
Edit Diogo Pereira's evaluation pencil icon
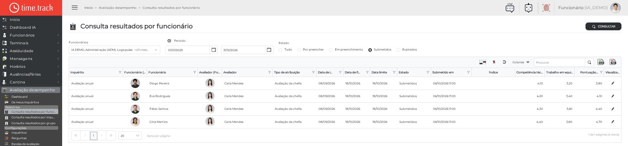[x=613, y=83]
